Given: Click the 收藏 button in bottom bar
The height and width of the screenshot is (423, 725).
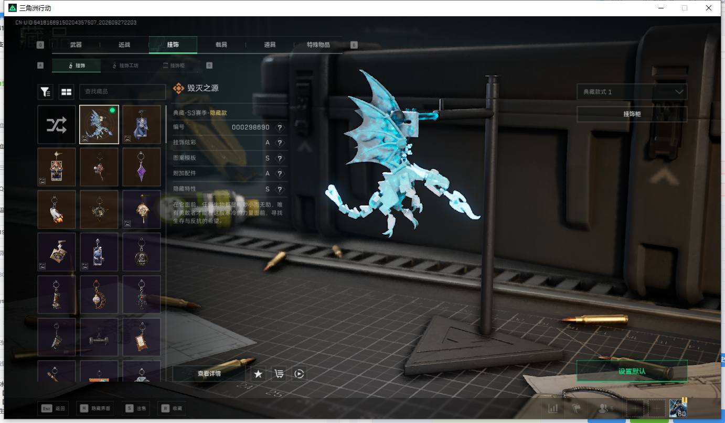Looking at the screenshot, I should click(x=172, y=408).
